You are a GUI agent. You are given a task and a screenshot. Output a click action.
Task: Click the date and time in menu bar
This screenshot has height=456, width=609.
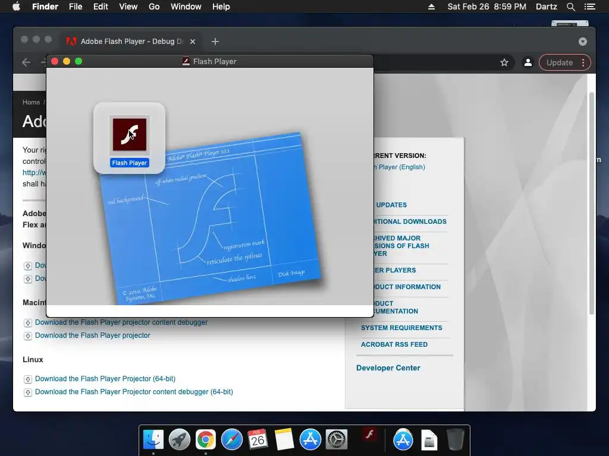(486, 7)
